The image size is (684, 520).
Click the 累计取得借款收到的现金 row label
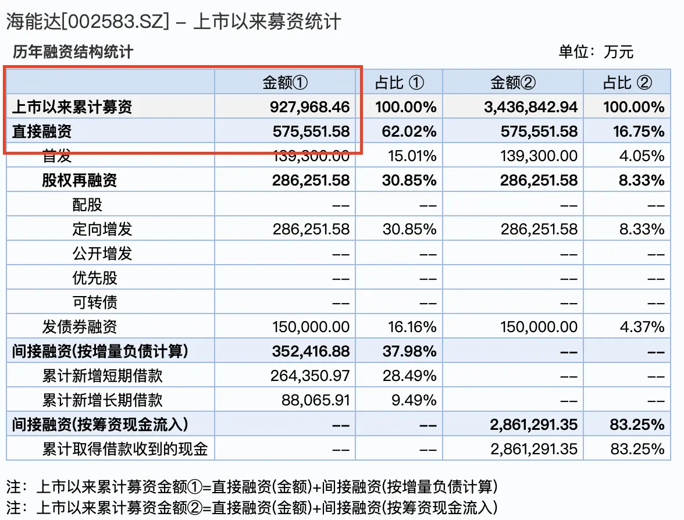(x=125, y=449)
